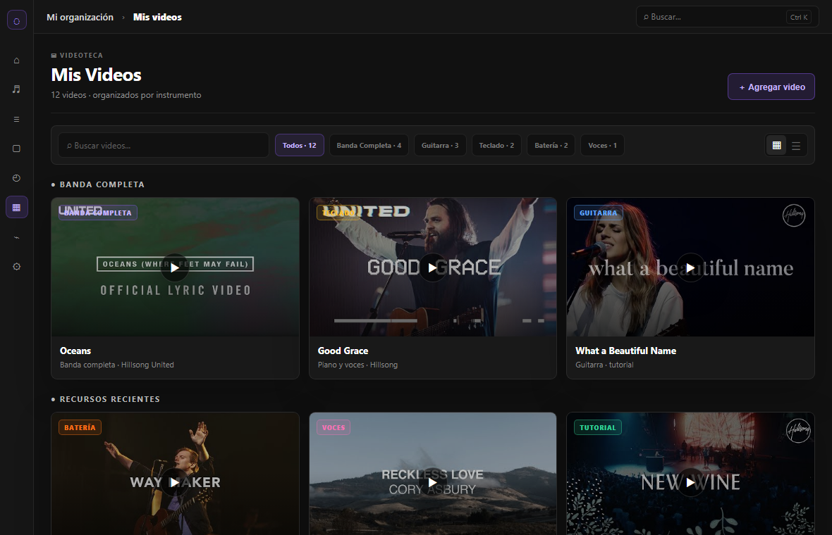Click '12 videos · organizados por instrumento' text
832x535 pixels.
(126, 95)
